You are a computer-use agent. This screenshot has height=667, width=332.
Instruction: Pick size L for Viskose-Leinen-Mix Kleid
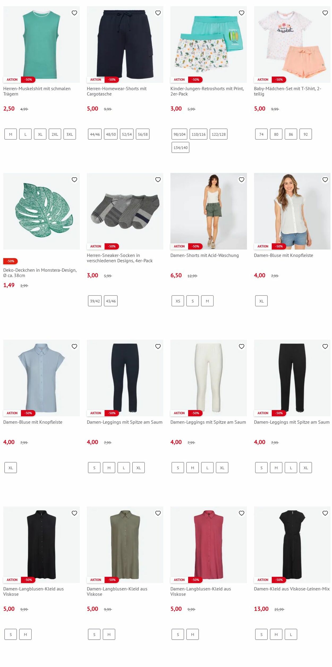click(291, 634)
